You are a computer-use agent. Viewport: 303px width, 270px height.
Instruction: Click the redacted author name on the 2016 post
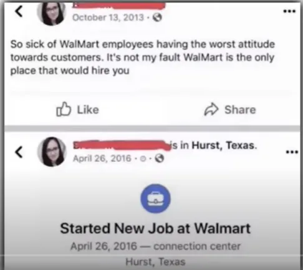(x=122, y=146)
